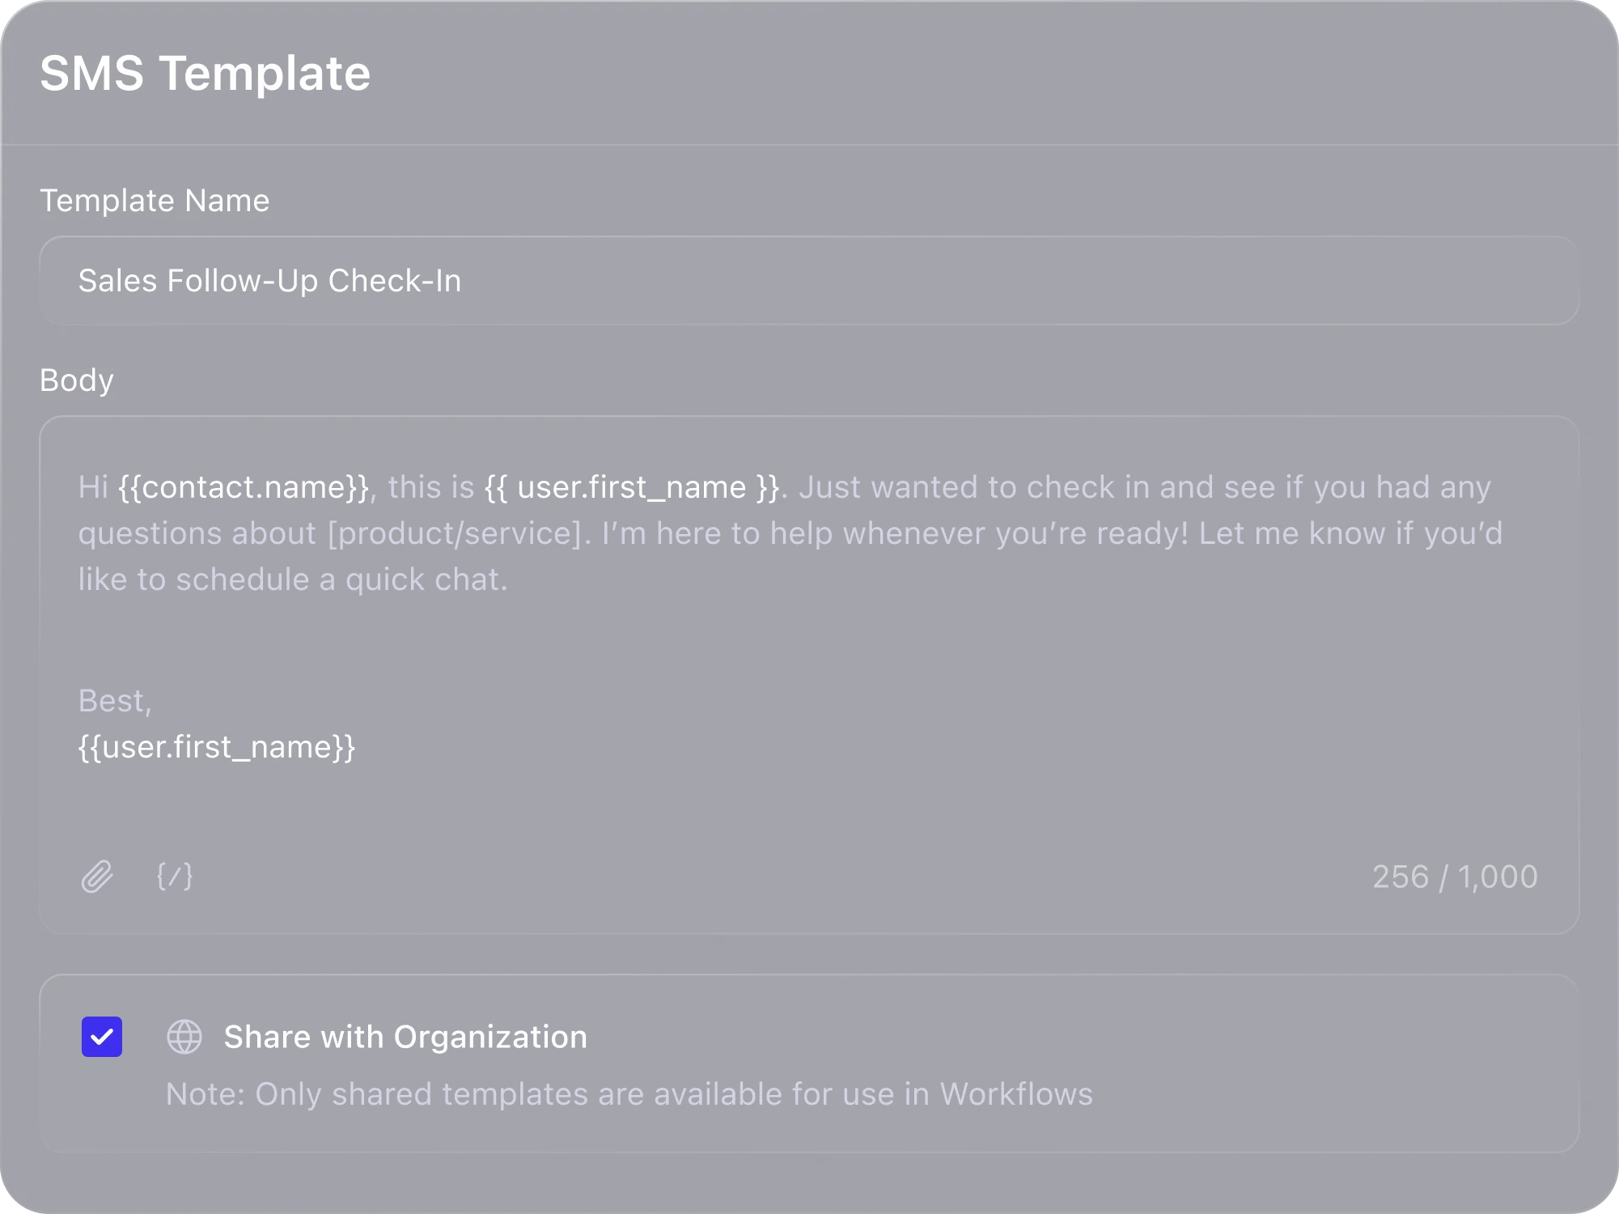Screen dimensions: 1619x1214
Task: Open the insert variable curly-brace icon
Action: point(175,877)
